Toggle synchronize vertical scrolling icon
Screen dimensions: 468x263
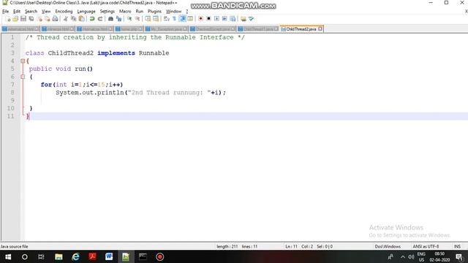[x=148, y=19]
